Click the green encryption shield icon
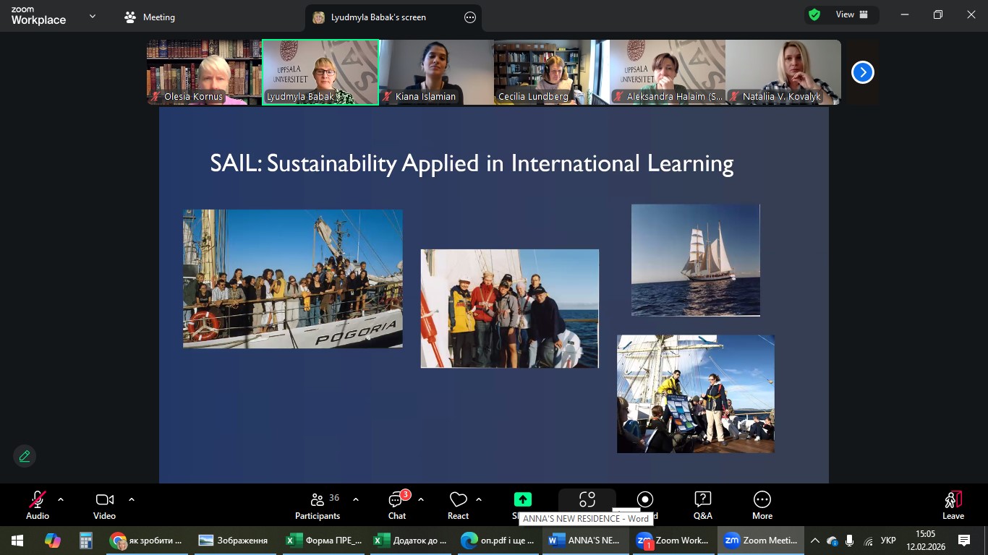This screenshot has height=555, width=988. tap(814, 15)
